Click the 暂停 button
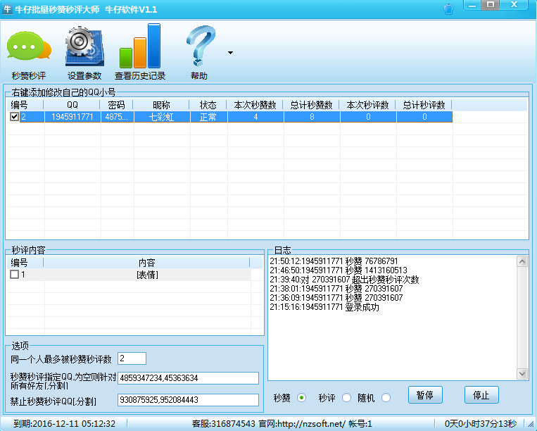 (425, 395)
